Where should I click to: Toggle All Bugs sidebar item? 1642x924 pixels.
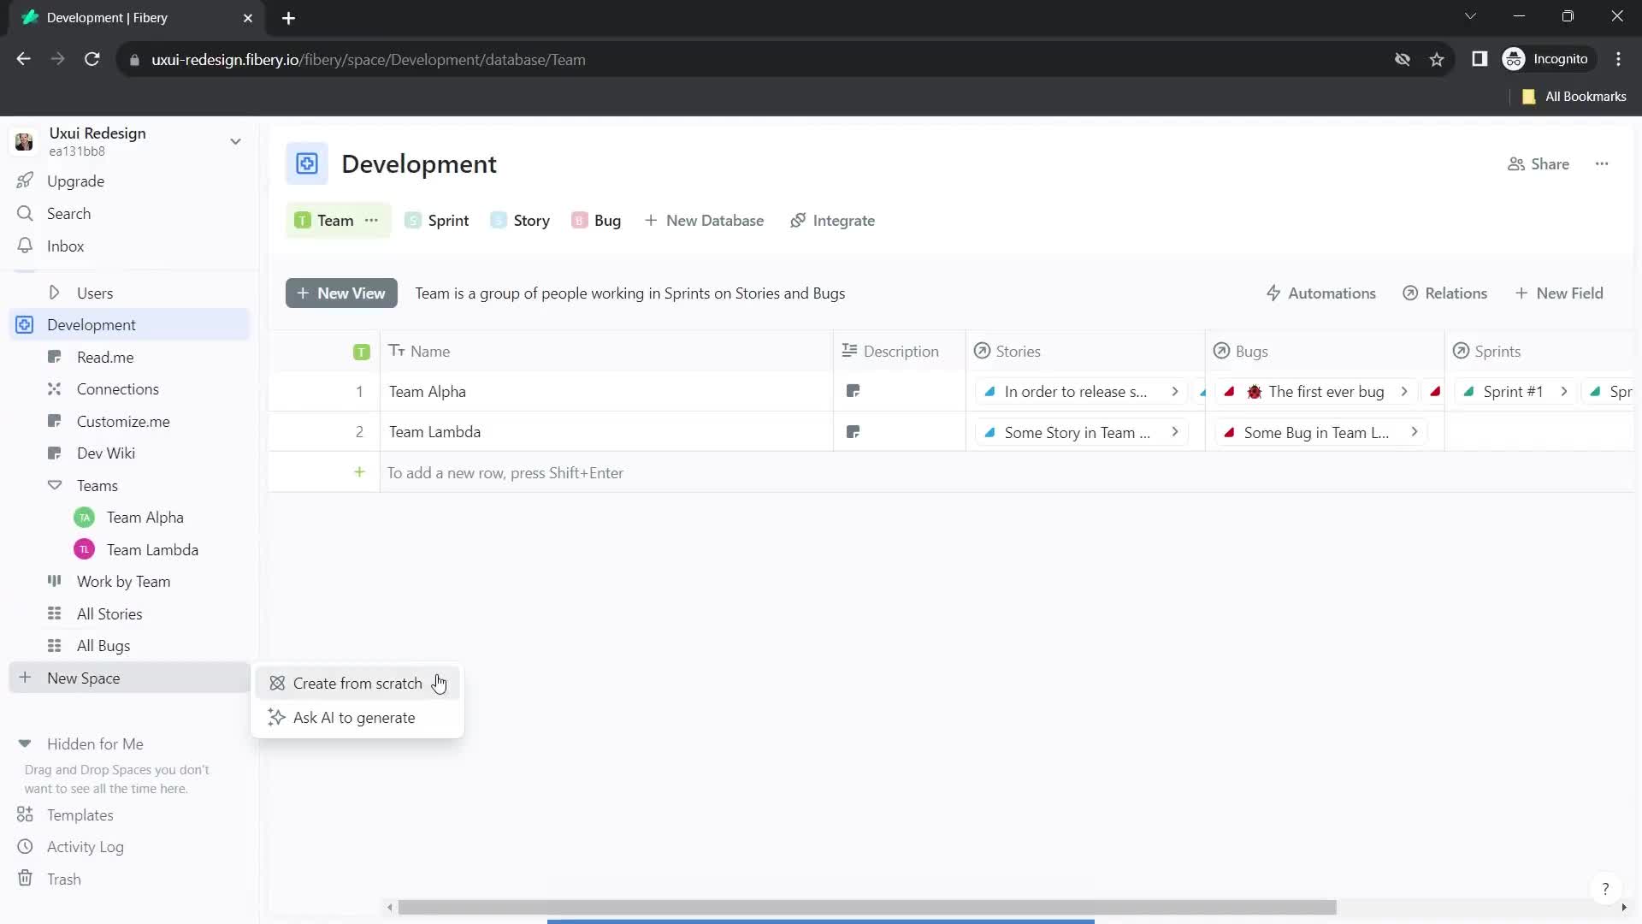(103, 645)
